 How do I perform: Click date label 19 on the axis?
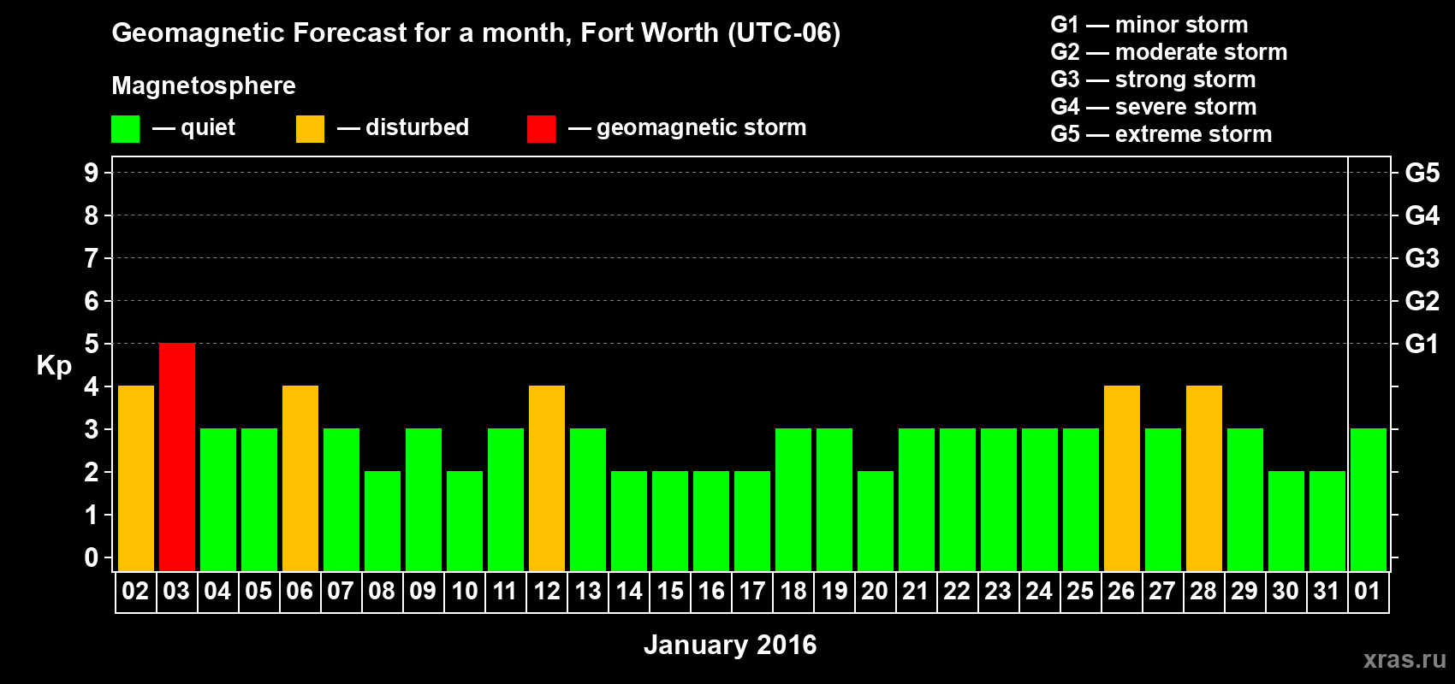click(834, 591)
